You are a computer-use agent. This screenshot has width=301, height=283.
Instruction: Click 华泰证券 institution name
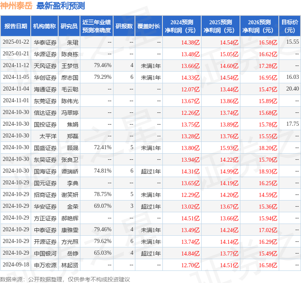pos(45,42)
